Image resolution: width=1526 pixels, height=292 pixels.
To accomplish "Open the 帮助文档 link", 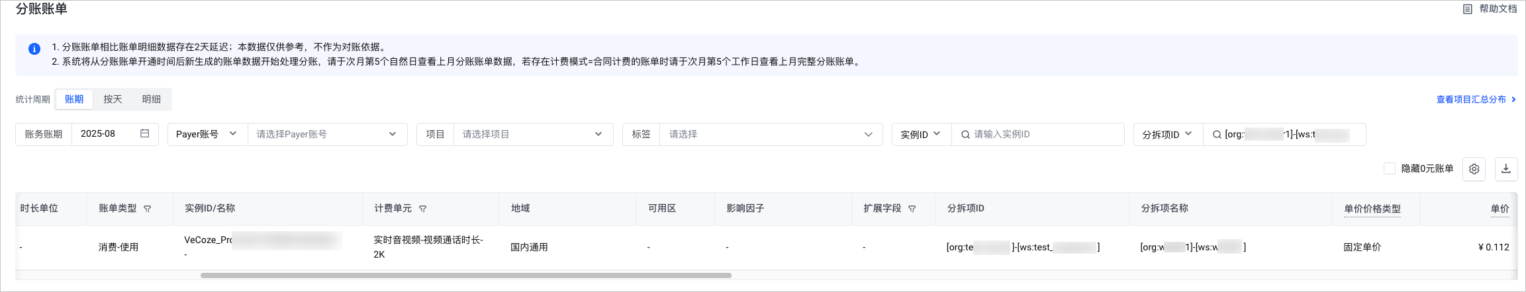I will 1498,9.
